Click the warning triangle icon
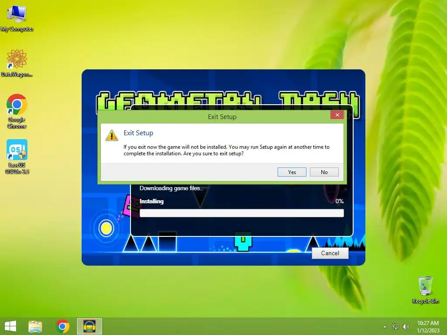447x335 pixels. pos(112,135)
